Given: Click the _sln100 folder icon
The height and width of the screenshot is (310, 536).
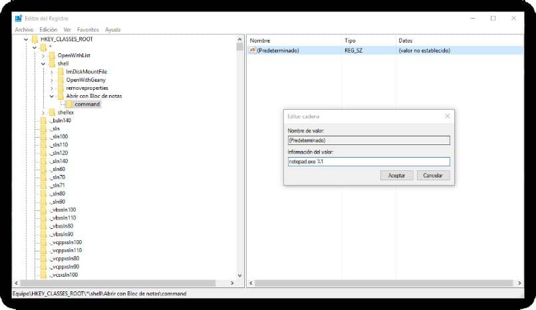Looking at the screenshot, I should pyautogui.click(x=43, y=137).
